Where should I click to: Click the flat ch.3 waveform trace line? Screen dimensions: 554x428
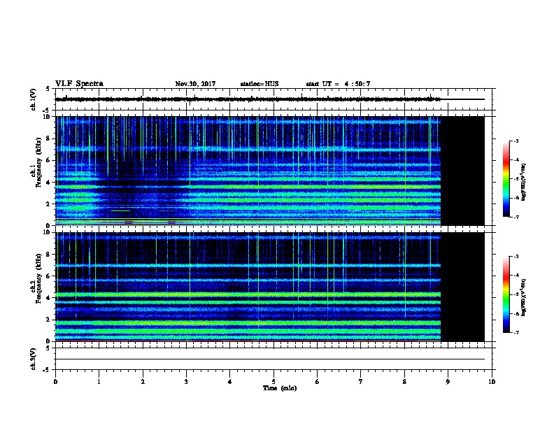pyautogui.click(x=270, y=359)
